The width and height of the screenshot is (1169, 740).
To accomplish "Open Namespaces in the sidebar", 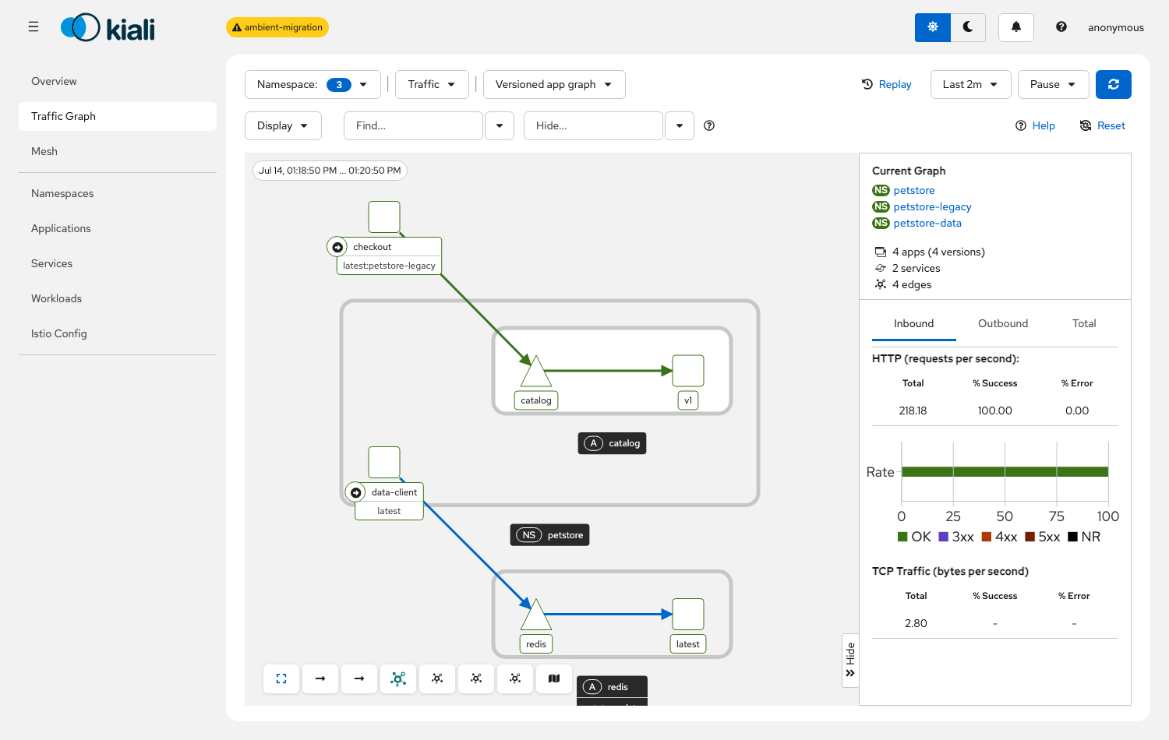I will (x=118, y=193).
